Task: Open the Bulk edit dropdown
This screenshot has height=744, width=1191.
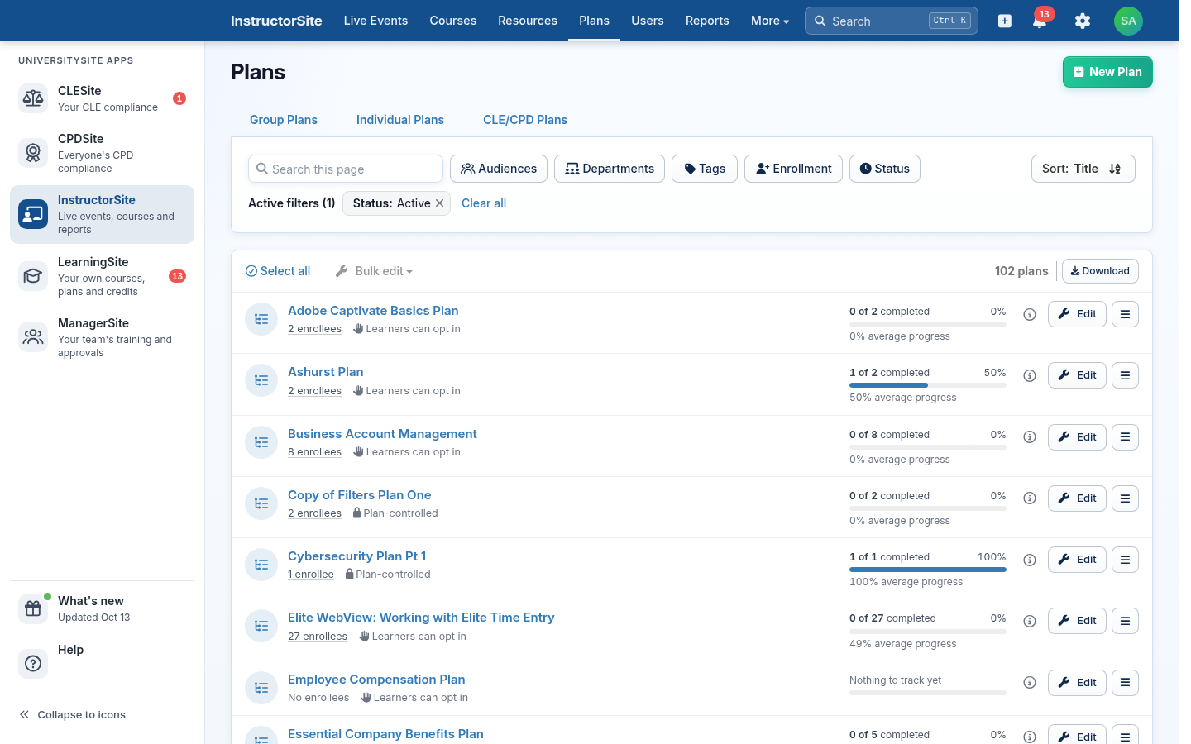Action: pos(374,271)
